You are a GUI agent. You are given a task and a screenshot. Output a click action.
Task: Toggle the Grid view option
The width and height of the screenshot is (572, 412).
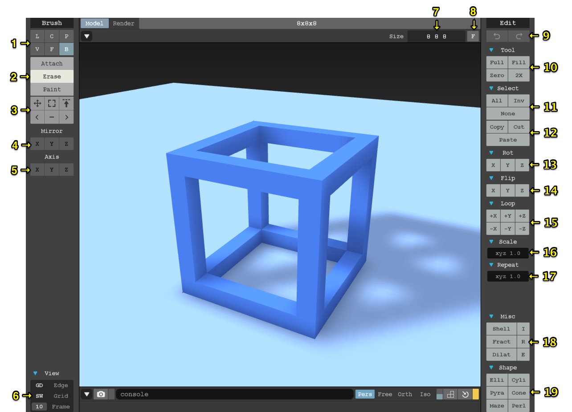coord(61,396)
